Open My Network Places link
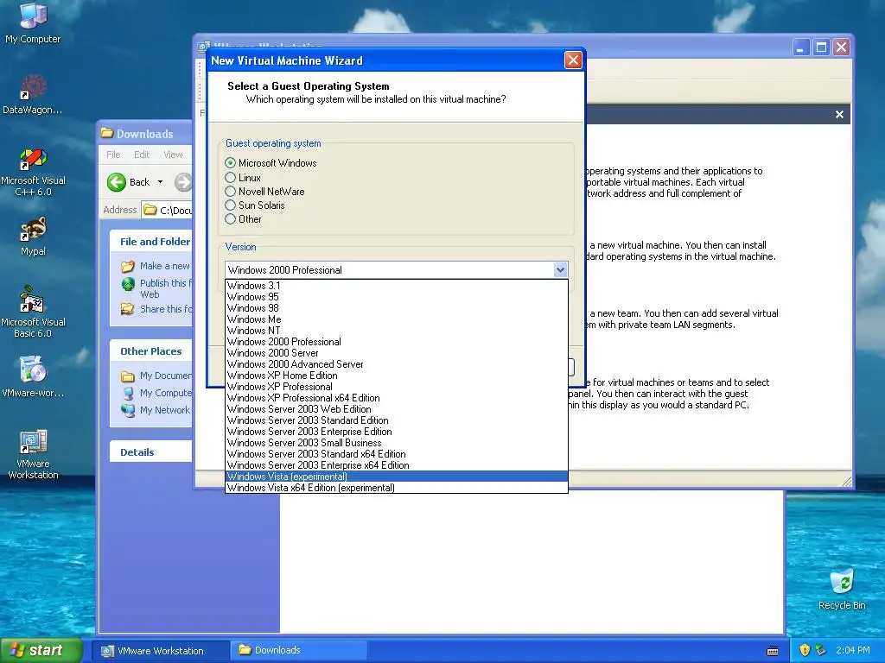885x663 pixels. click(165, 410)
